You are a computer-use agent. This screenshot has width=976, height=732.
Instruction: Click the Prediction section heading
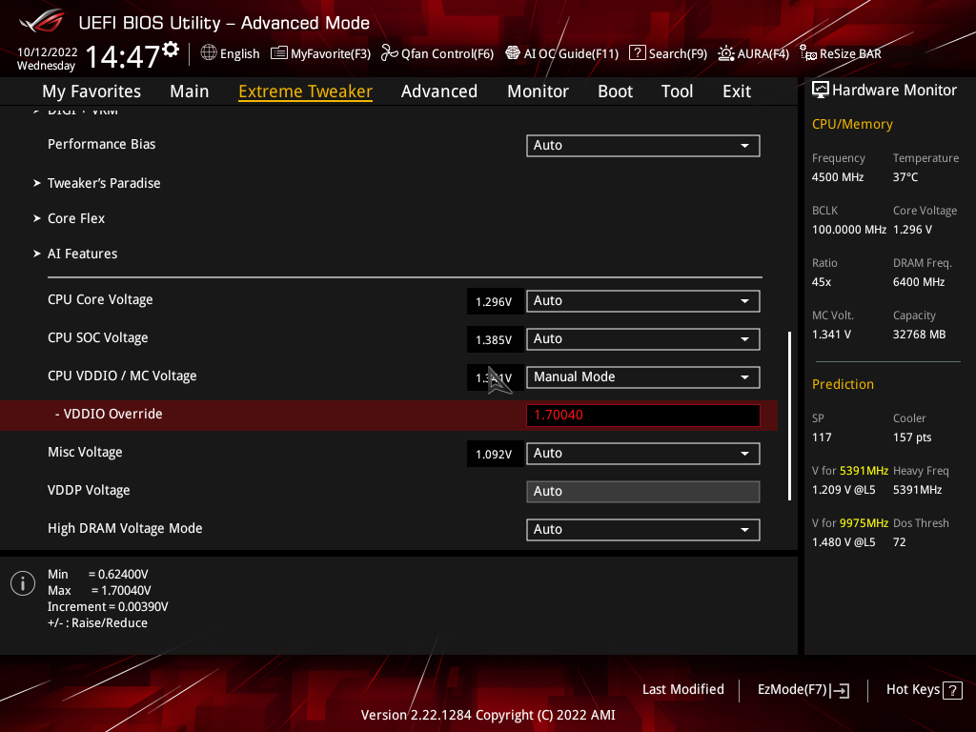tap(843, 385)
